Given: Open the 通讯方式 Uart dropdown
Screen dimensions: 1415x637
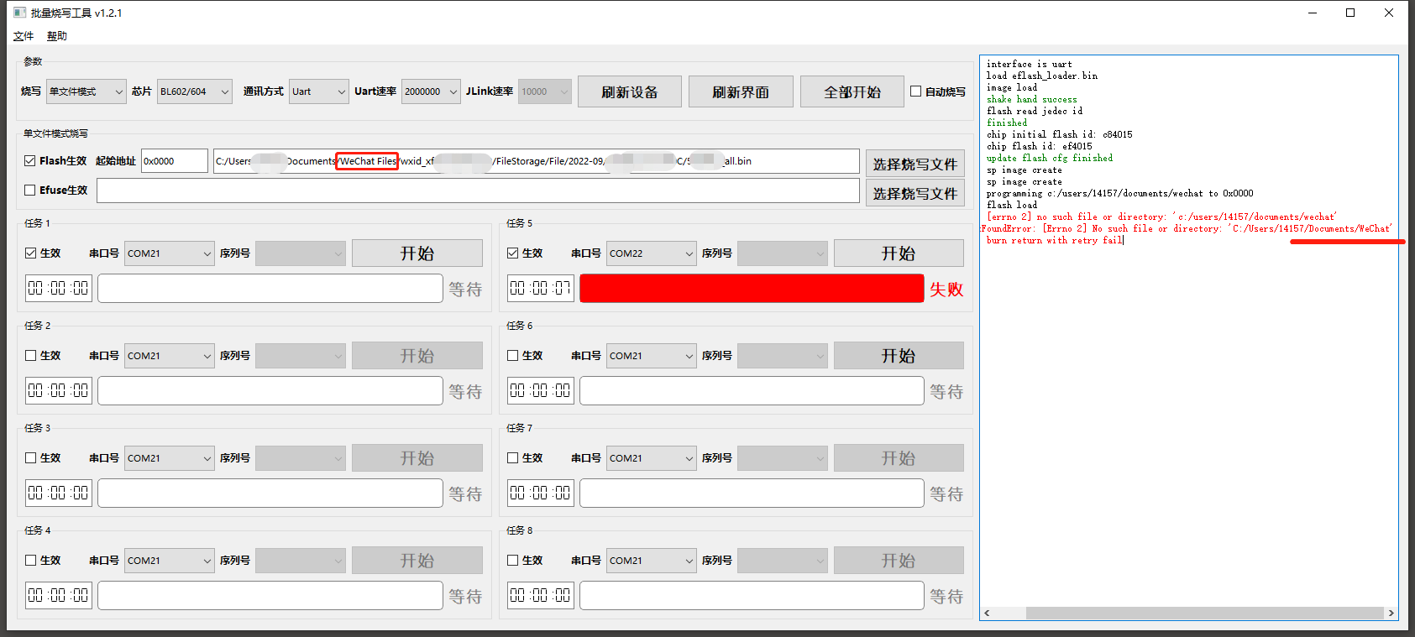Looking at the screenshot, I should point(318,91).
